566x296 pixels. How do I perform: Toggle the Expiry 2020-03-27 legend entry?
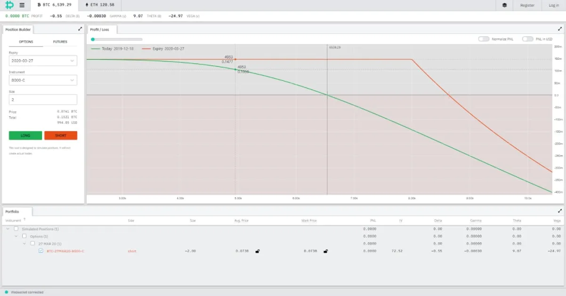click(x=163, y=48)
